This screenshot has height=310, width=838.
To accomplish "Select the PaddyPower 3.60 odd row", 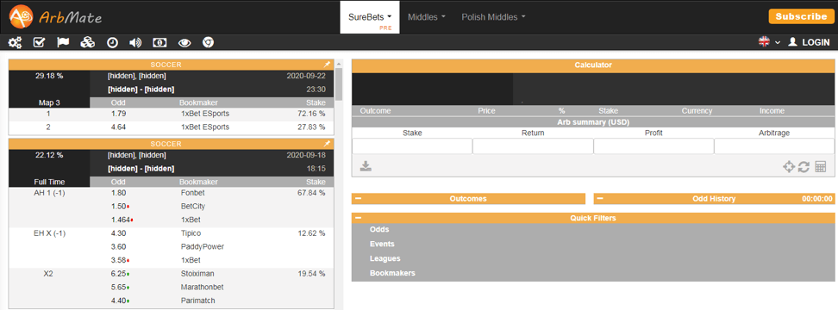I will point(171,247).
